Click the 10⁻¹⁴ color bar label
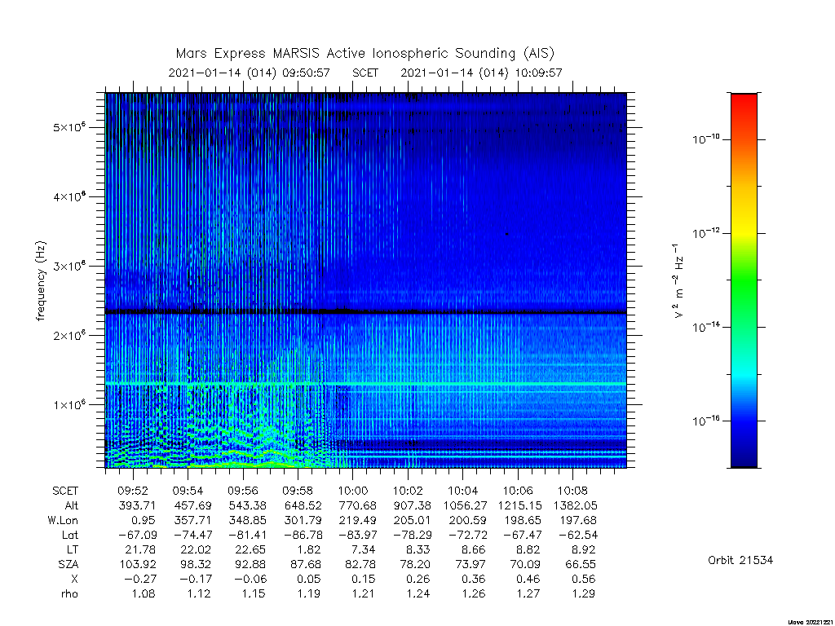This screenshot has height=626, width=835. click(x=705, y=327)
